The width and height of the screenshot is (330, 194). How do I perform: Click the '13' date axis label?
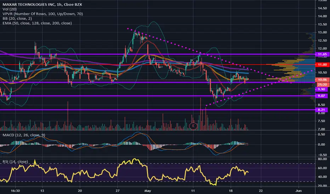pos(42,190)
